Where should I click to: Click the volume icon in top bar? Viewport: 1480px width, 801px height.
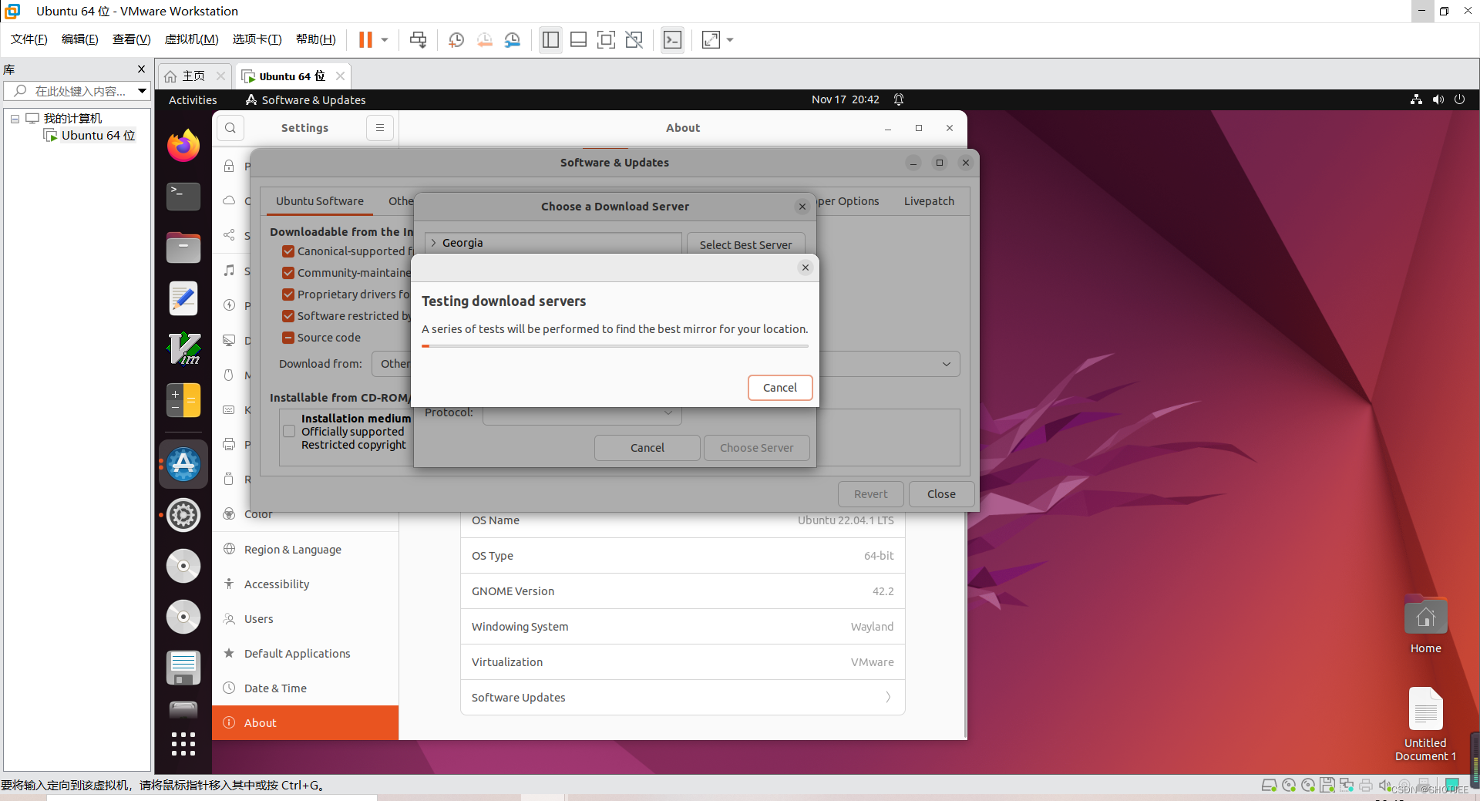1438,99
